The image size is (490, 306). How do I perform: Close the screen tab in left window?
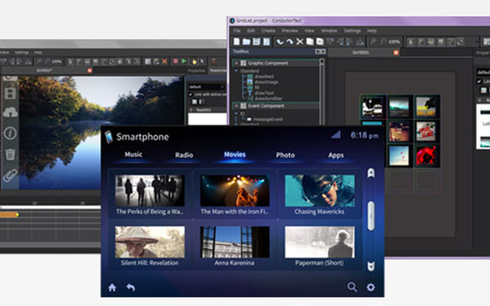coord(90,70)
